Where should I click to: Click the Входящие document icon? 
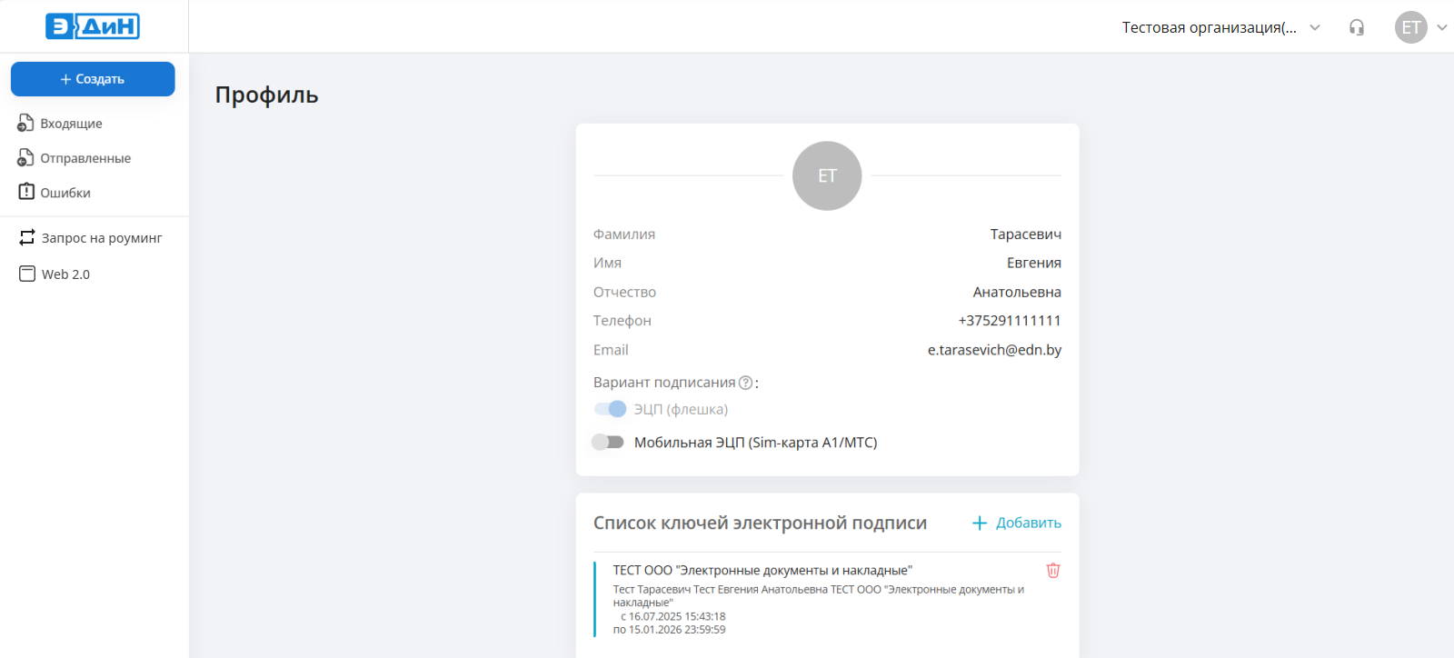click(25, 124)
